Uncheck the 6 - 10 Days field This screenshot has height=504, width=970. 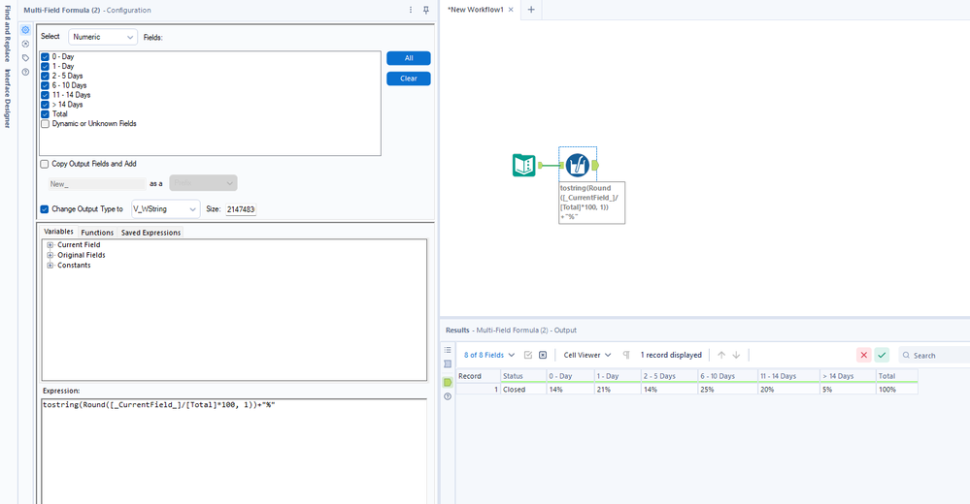[x=46, y=85]
